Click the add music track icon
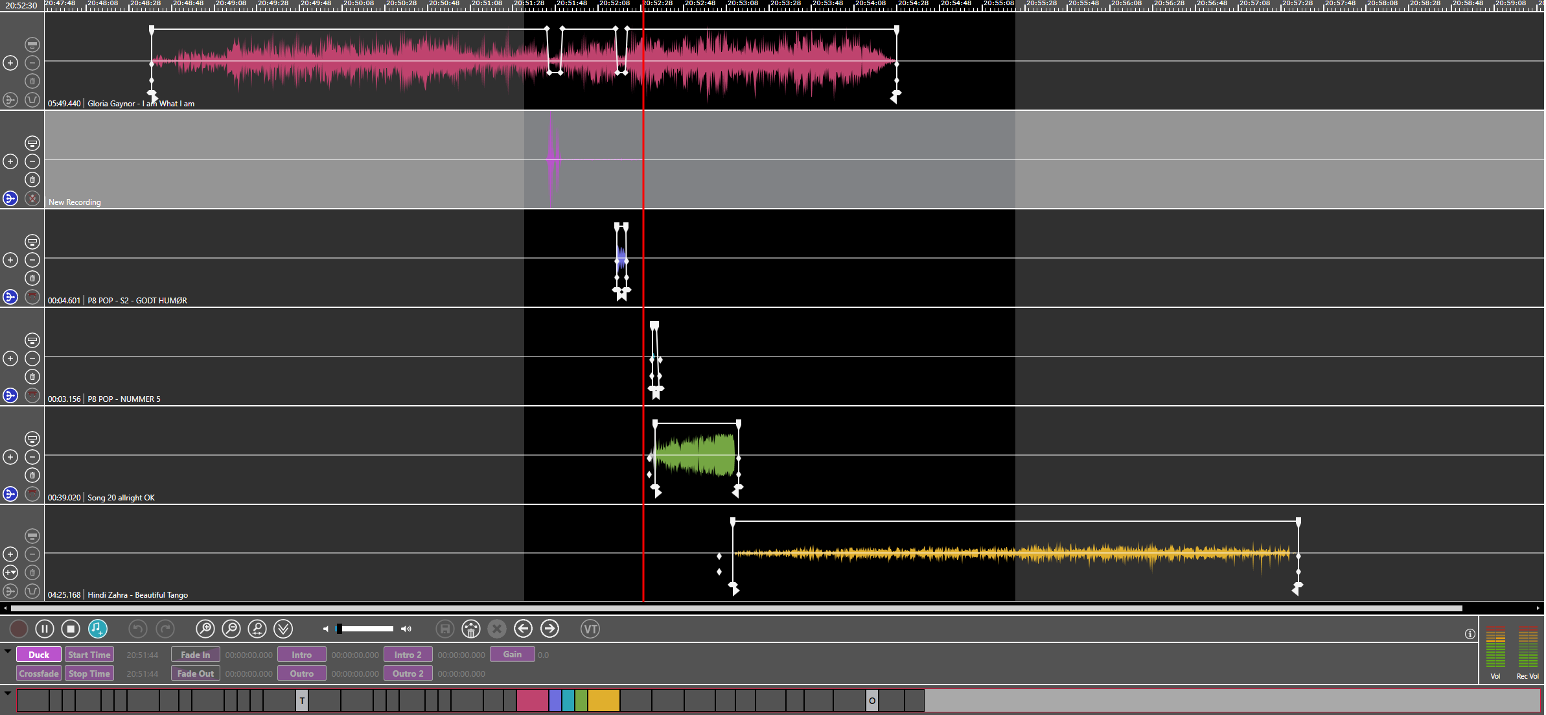Viewport: 1546px width, 715px height. coord(97,629)
